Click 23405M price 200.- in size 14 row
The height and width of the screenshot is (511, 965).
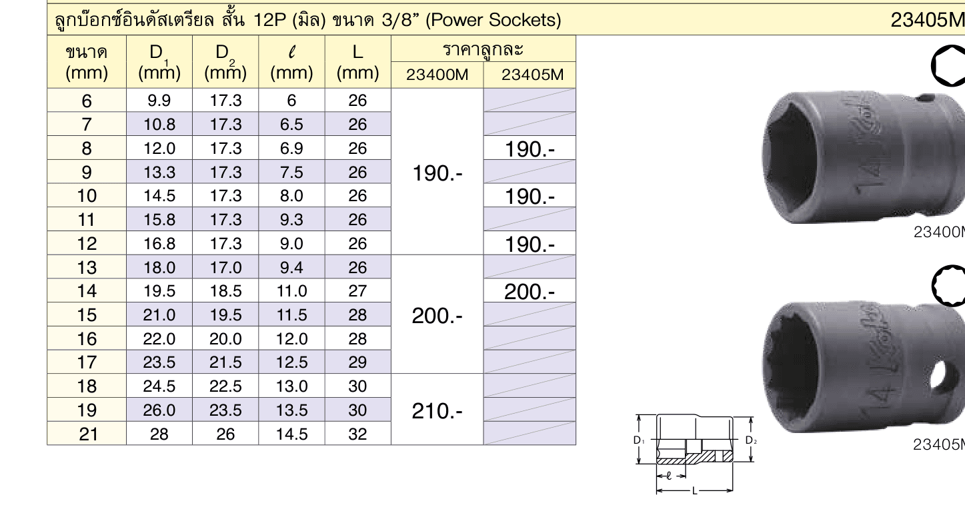(530, 292)
